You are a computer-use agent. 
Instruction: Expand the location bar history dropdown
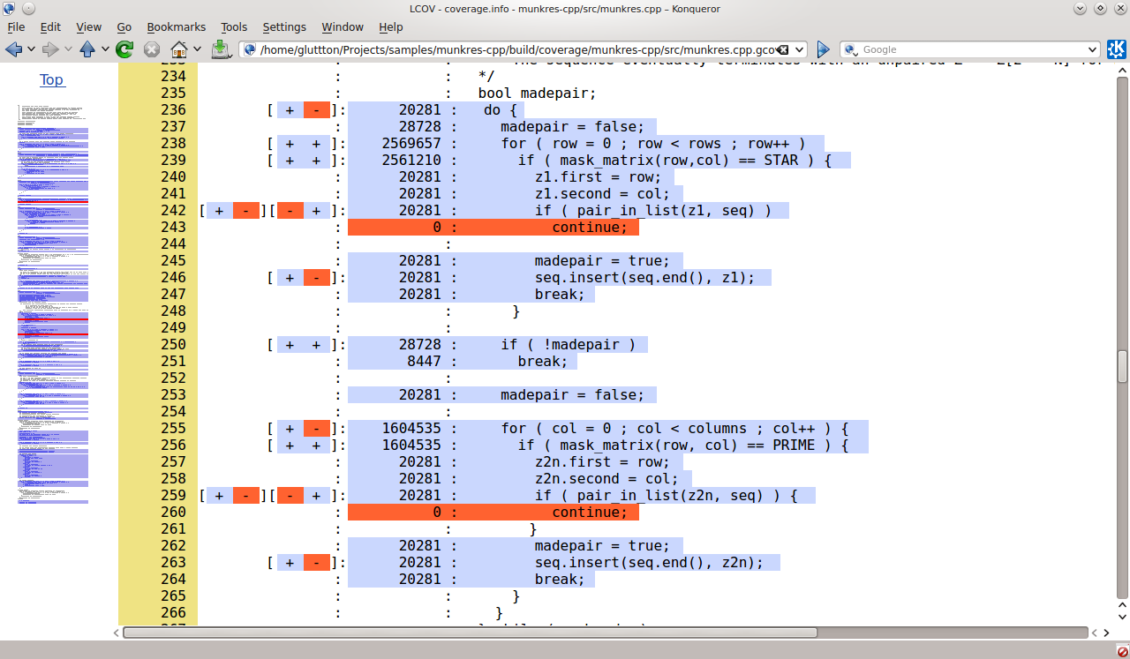point(797,50)
